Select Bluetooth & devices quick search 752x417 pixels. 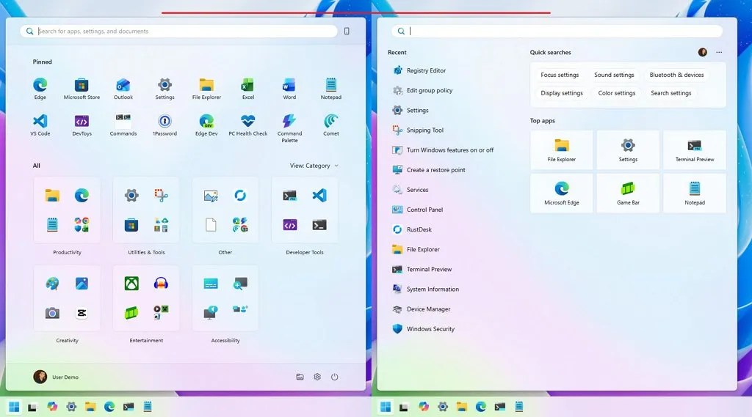(x=676, y=75)
